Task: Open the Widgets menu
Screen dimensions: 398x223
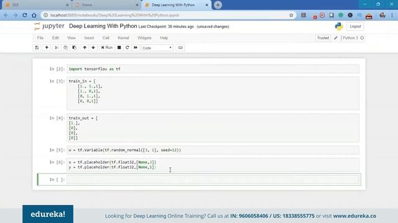Action: coord(144,38)
